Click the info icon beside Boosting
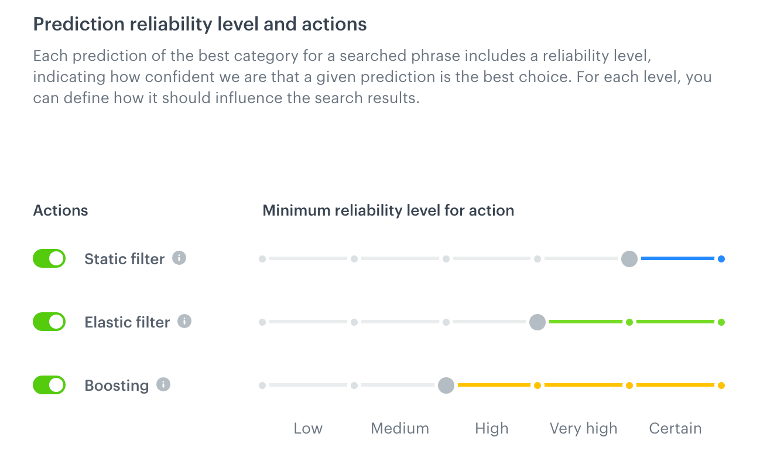 click(x=163, y=385)
